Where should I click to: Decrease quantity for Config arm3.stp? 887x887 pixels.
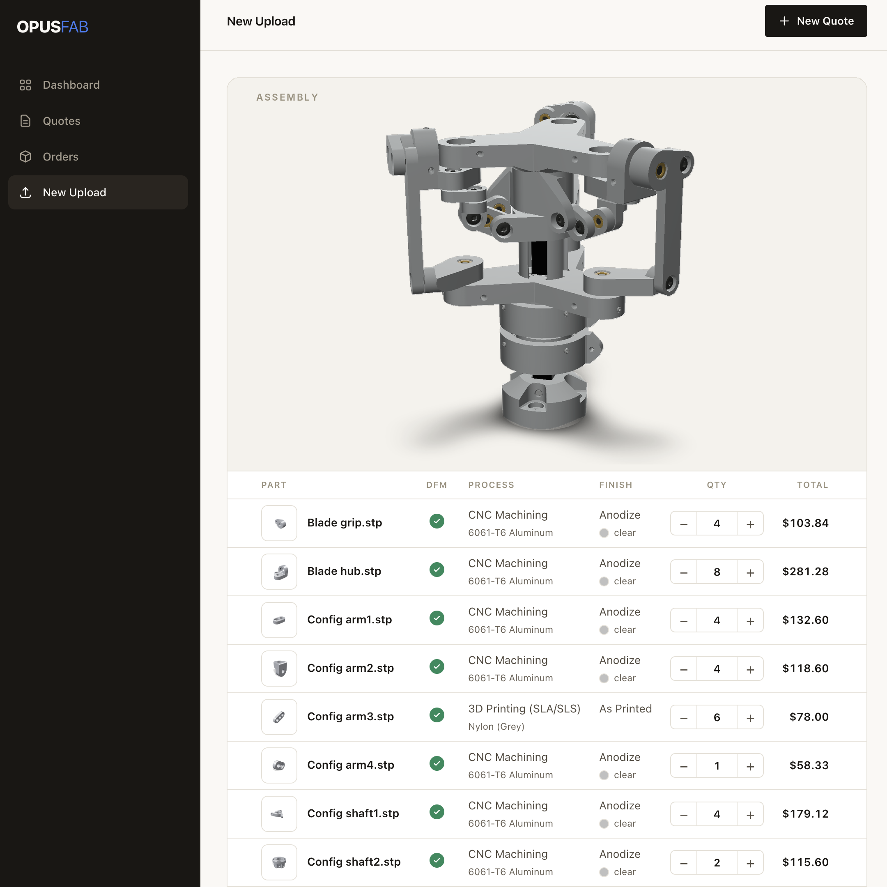(x=684, y=717)
